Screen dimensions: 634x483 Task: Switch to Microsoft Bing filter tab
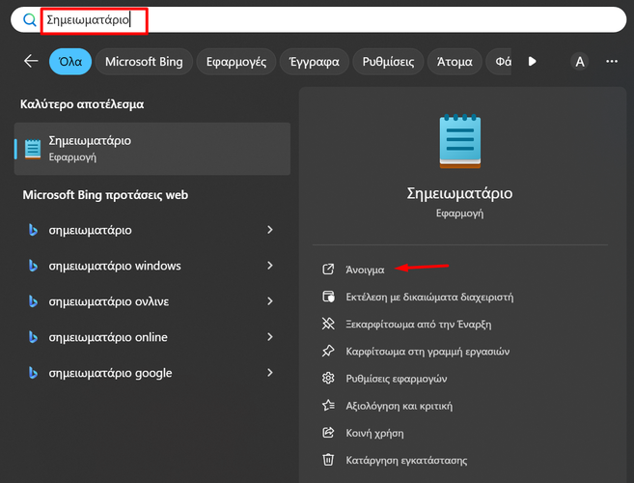coord(144,62)
